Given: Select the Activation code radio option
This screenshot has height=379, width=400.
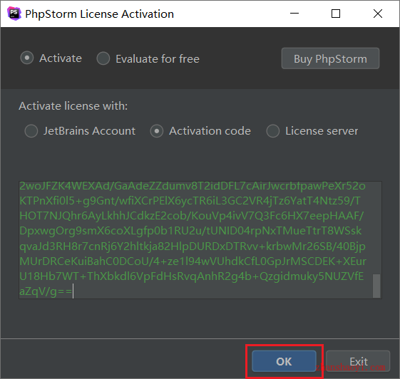Looking at the screenshot, I should [157, 131].
